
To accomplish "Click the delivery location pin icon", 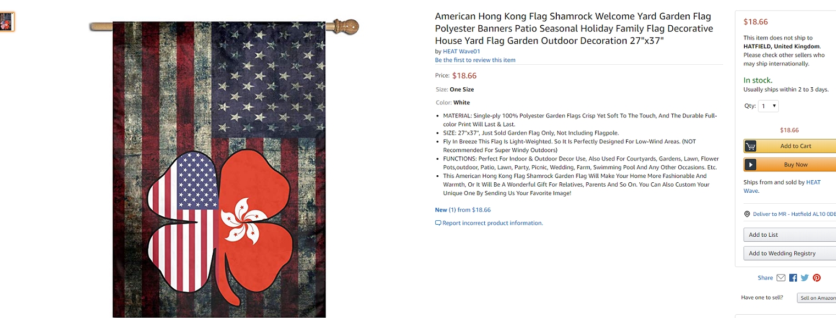I will tap(747, 214).
